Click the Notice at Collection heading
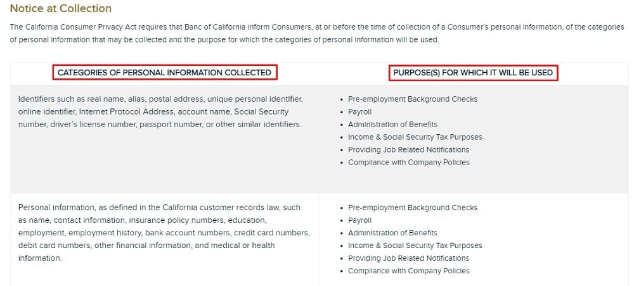Screen dimensions: 634x286 tap(61, 8)
